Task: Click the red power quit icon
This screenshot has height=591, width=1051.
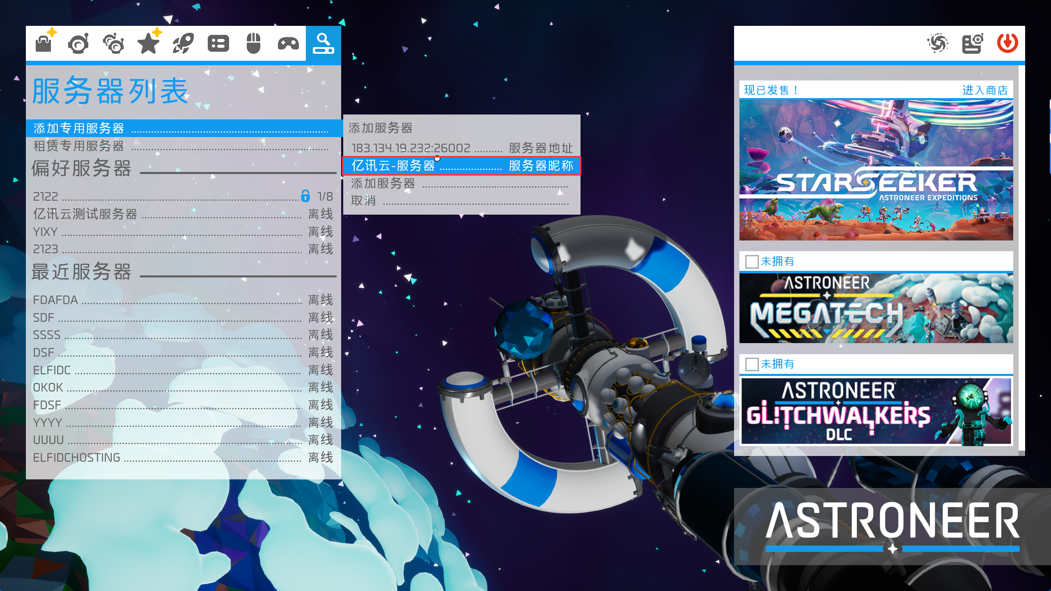Action: point(1007,43)
